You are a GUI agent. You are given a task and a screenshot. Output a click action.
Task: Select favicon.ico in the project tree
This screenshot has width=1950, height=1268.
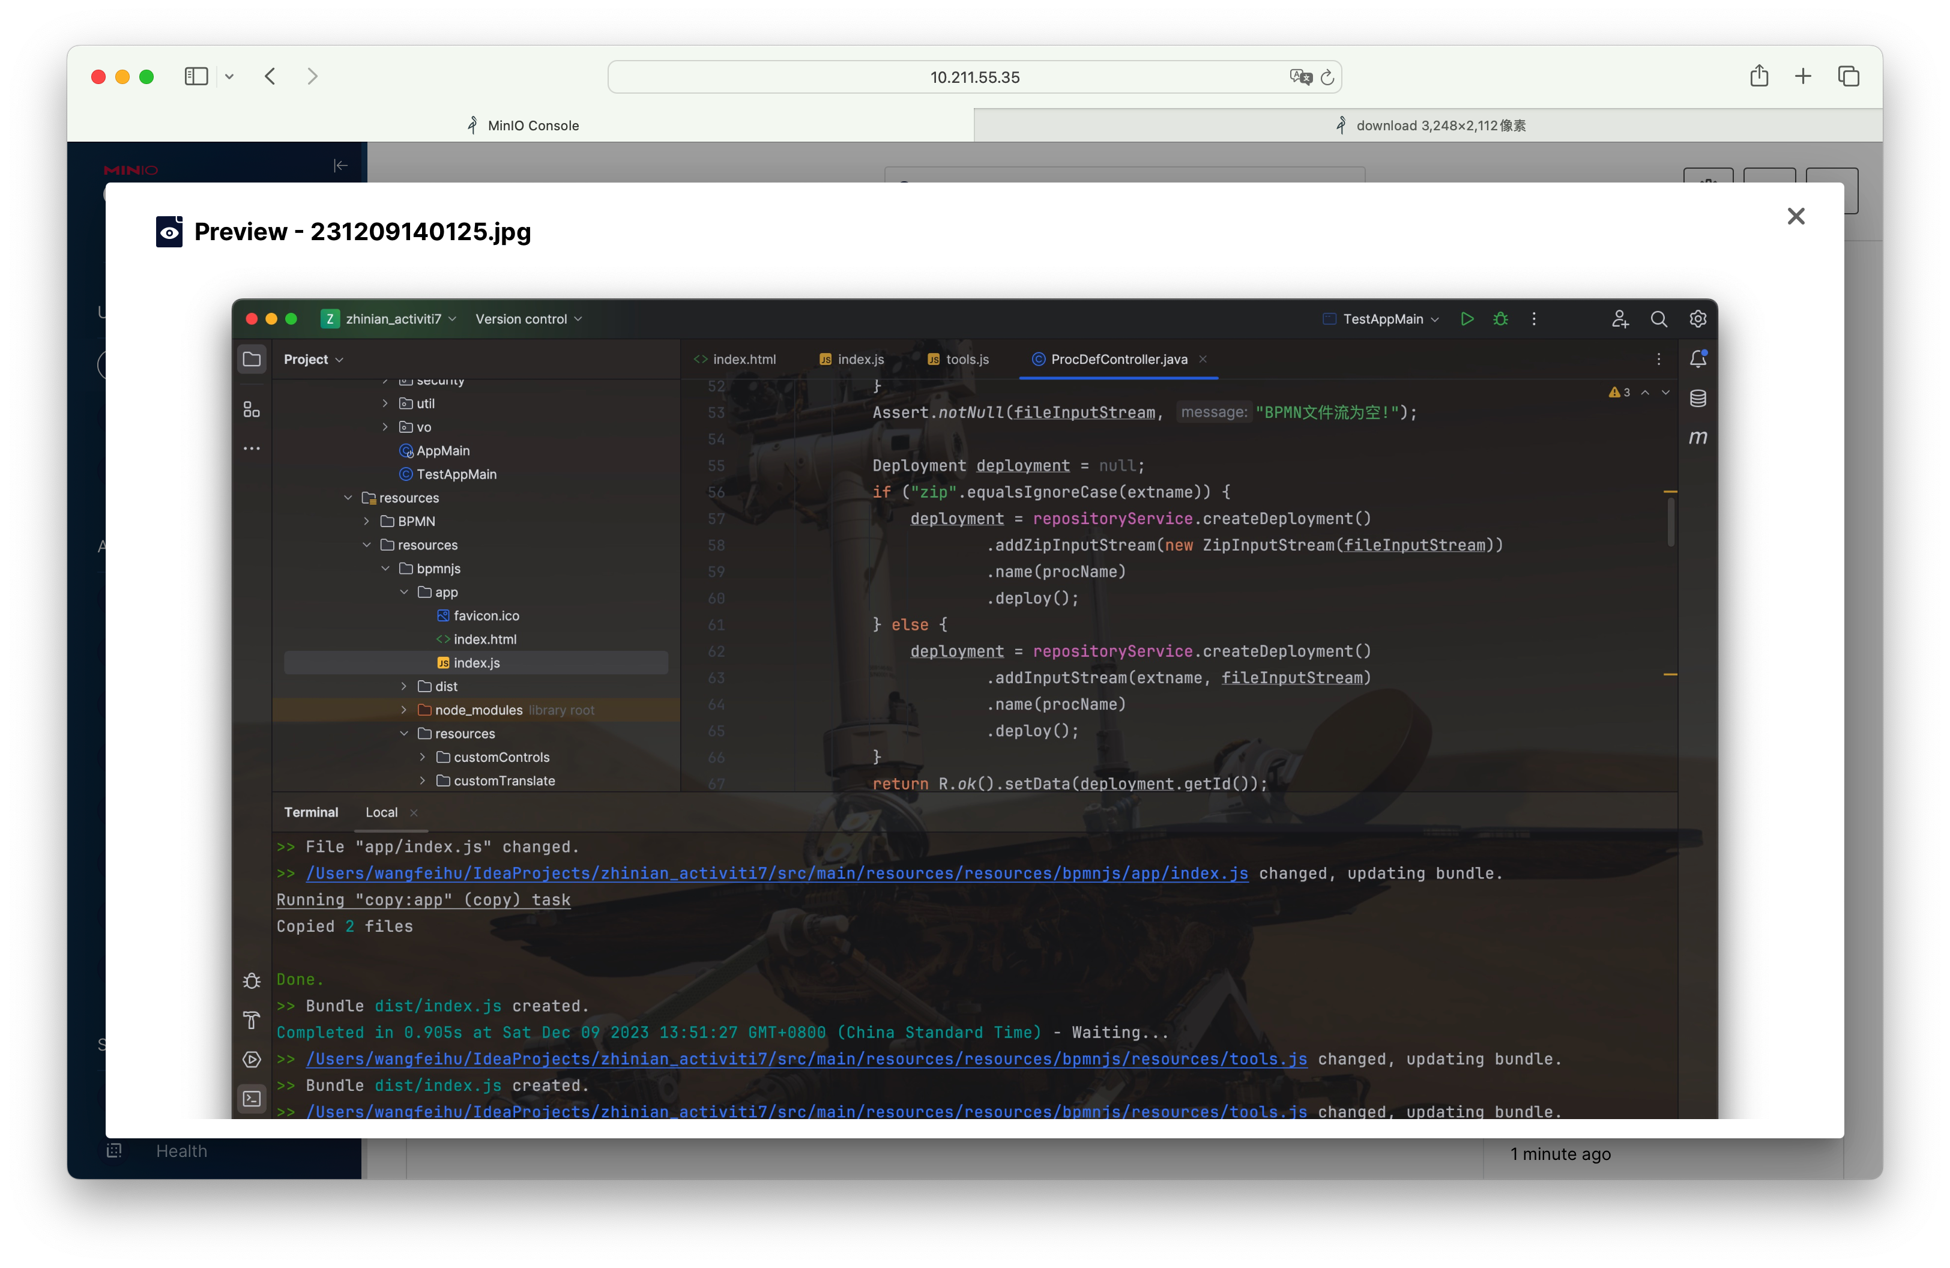pyautogui.click(x=478, y=615)
